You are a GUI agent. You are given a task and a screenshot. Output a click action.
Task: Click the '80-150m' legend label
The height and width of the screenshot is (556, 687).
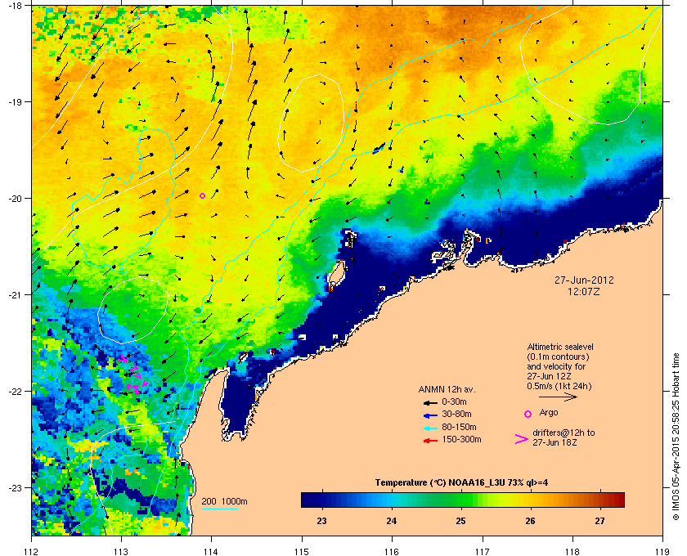tap(459, 427)
